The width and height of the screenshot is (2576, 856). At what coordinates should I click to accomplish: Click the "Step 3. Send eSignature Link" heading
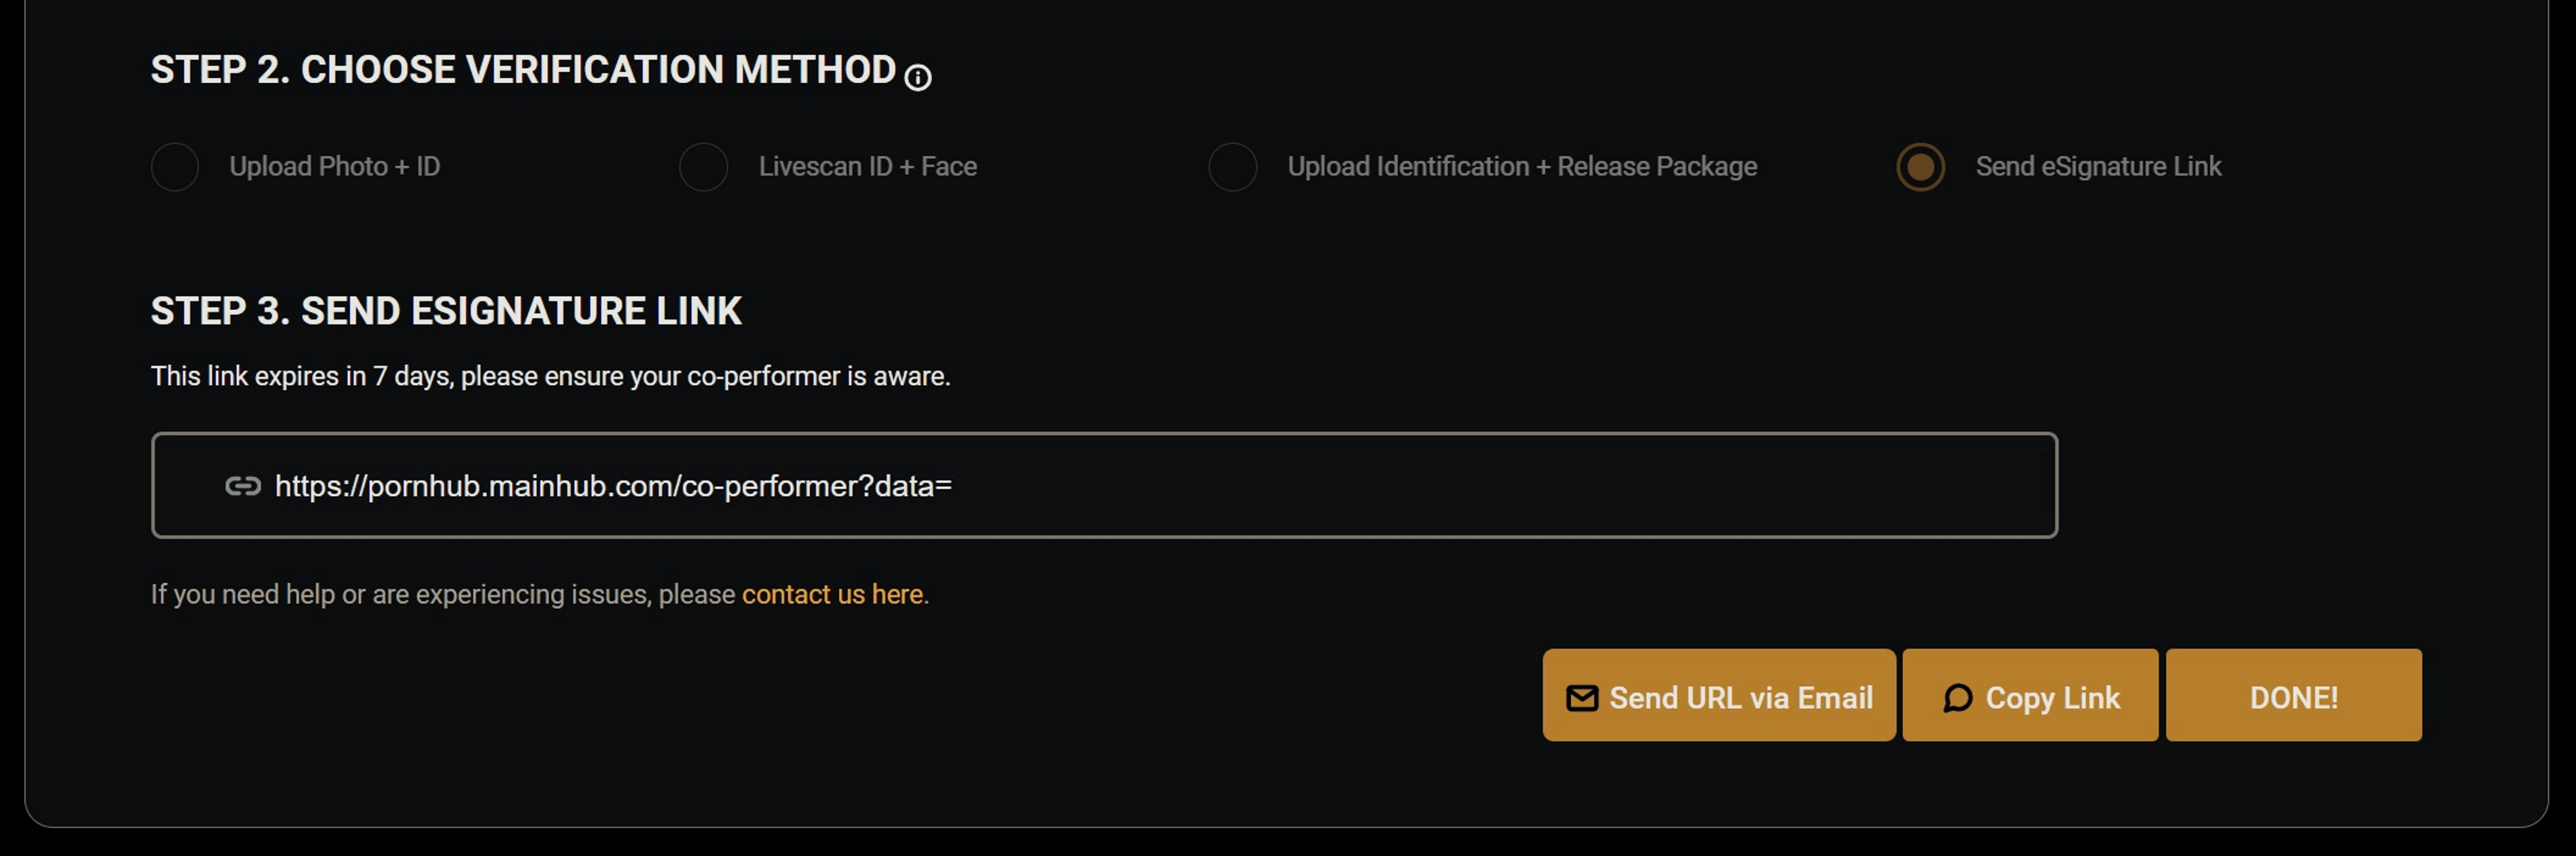446,311
